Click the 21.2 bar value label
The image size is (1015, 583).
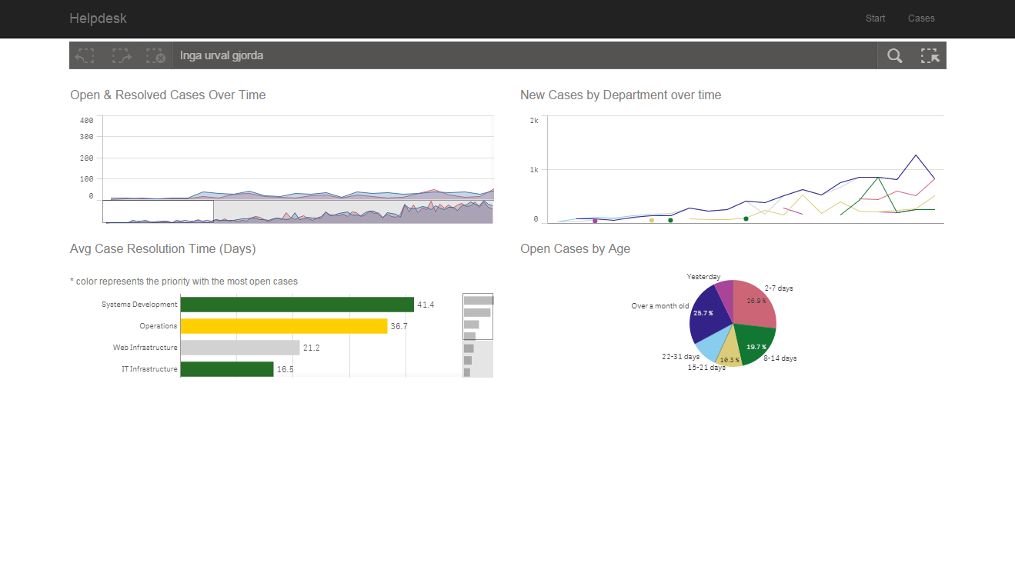pos(311,348)
